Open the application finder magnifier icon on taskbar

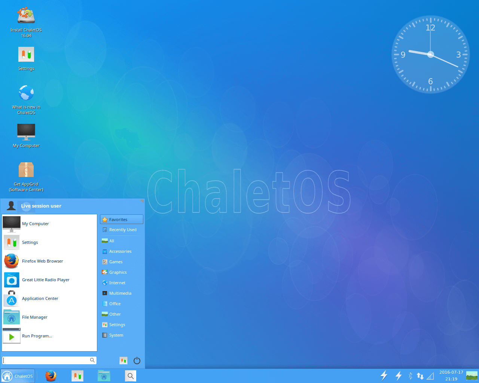pyautogui.click(x=131, y=376)
